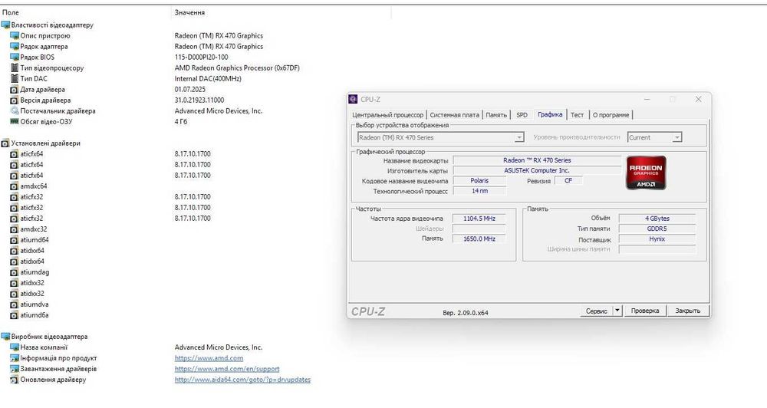The height and width of the screenshot is (408, 767).
Task: Click the driver icon beside 'atiumdag'
Action: point(14,272)
